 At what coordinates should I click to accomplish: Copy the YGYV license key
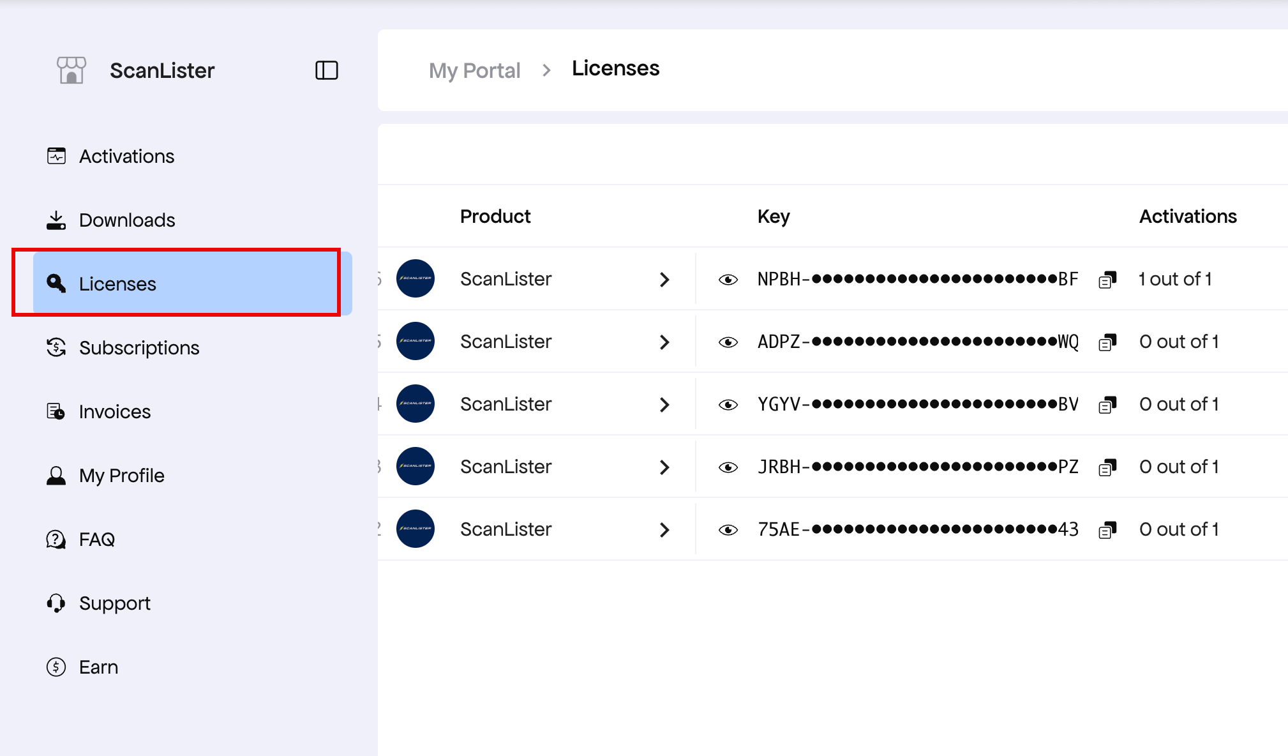1107,405
